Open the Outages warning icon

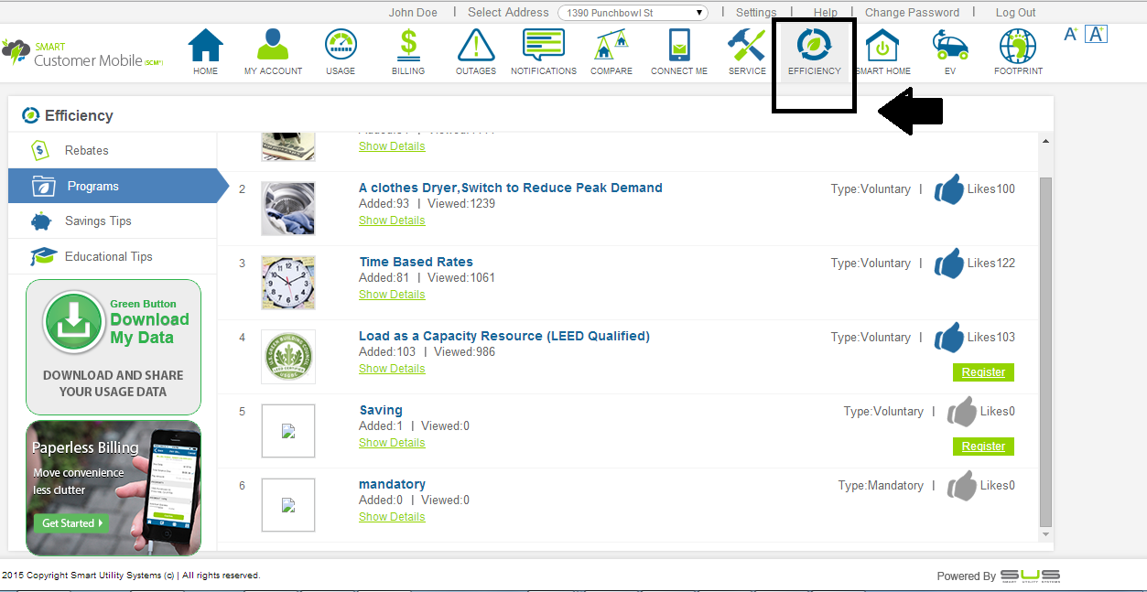(475, 47)
